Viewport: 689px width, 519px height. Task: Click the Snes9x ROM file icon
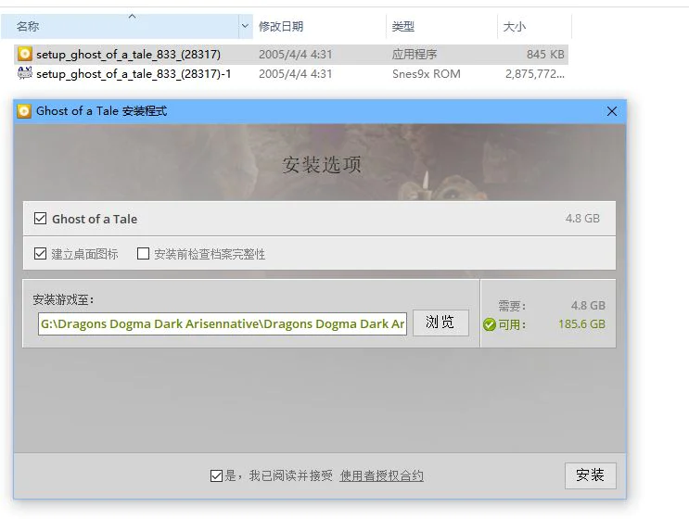25,74
